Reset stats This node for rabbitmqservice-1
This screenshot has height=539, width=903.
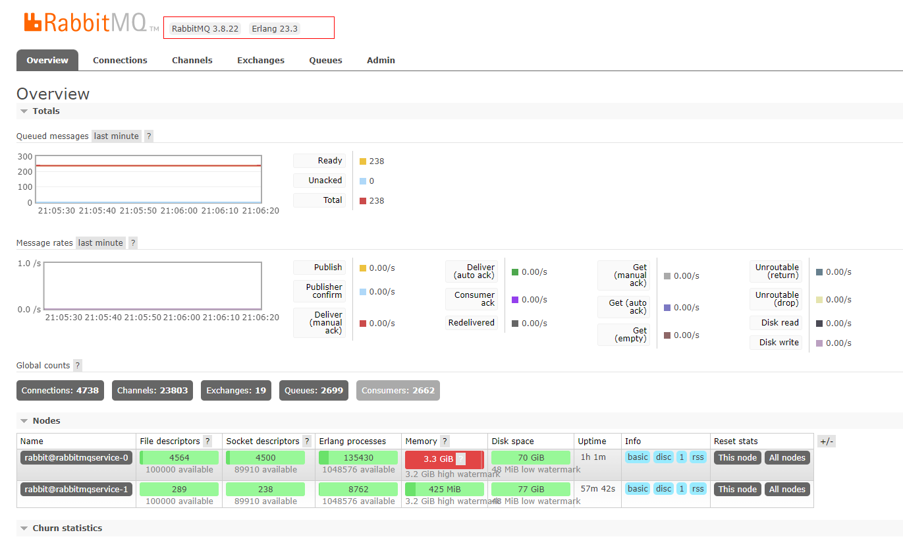(x=738, y=489)
